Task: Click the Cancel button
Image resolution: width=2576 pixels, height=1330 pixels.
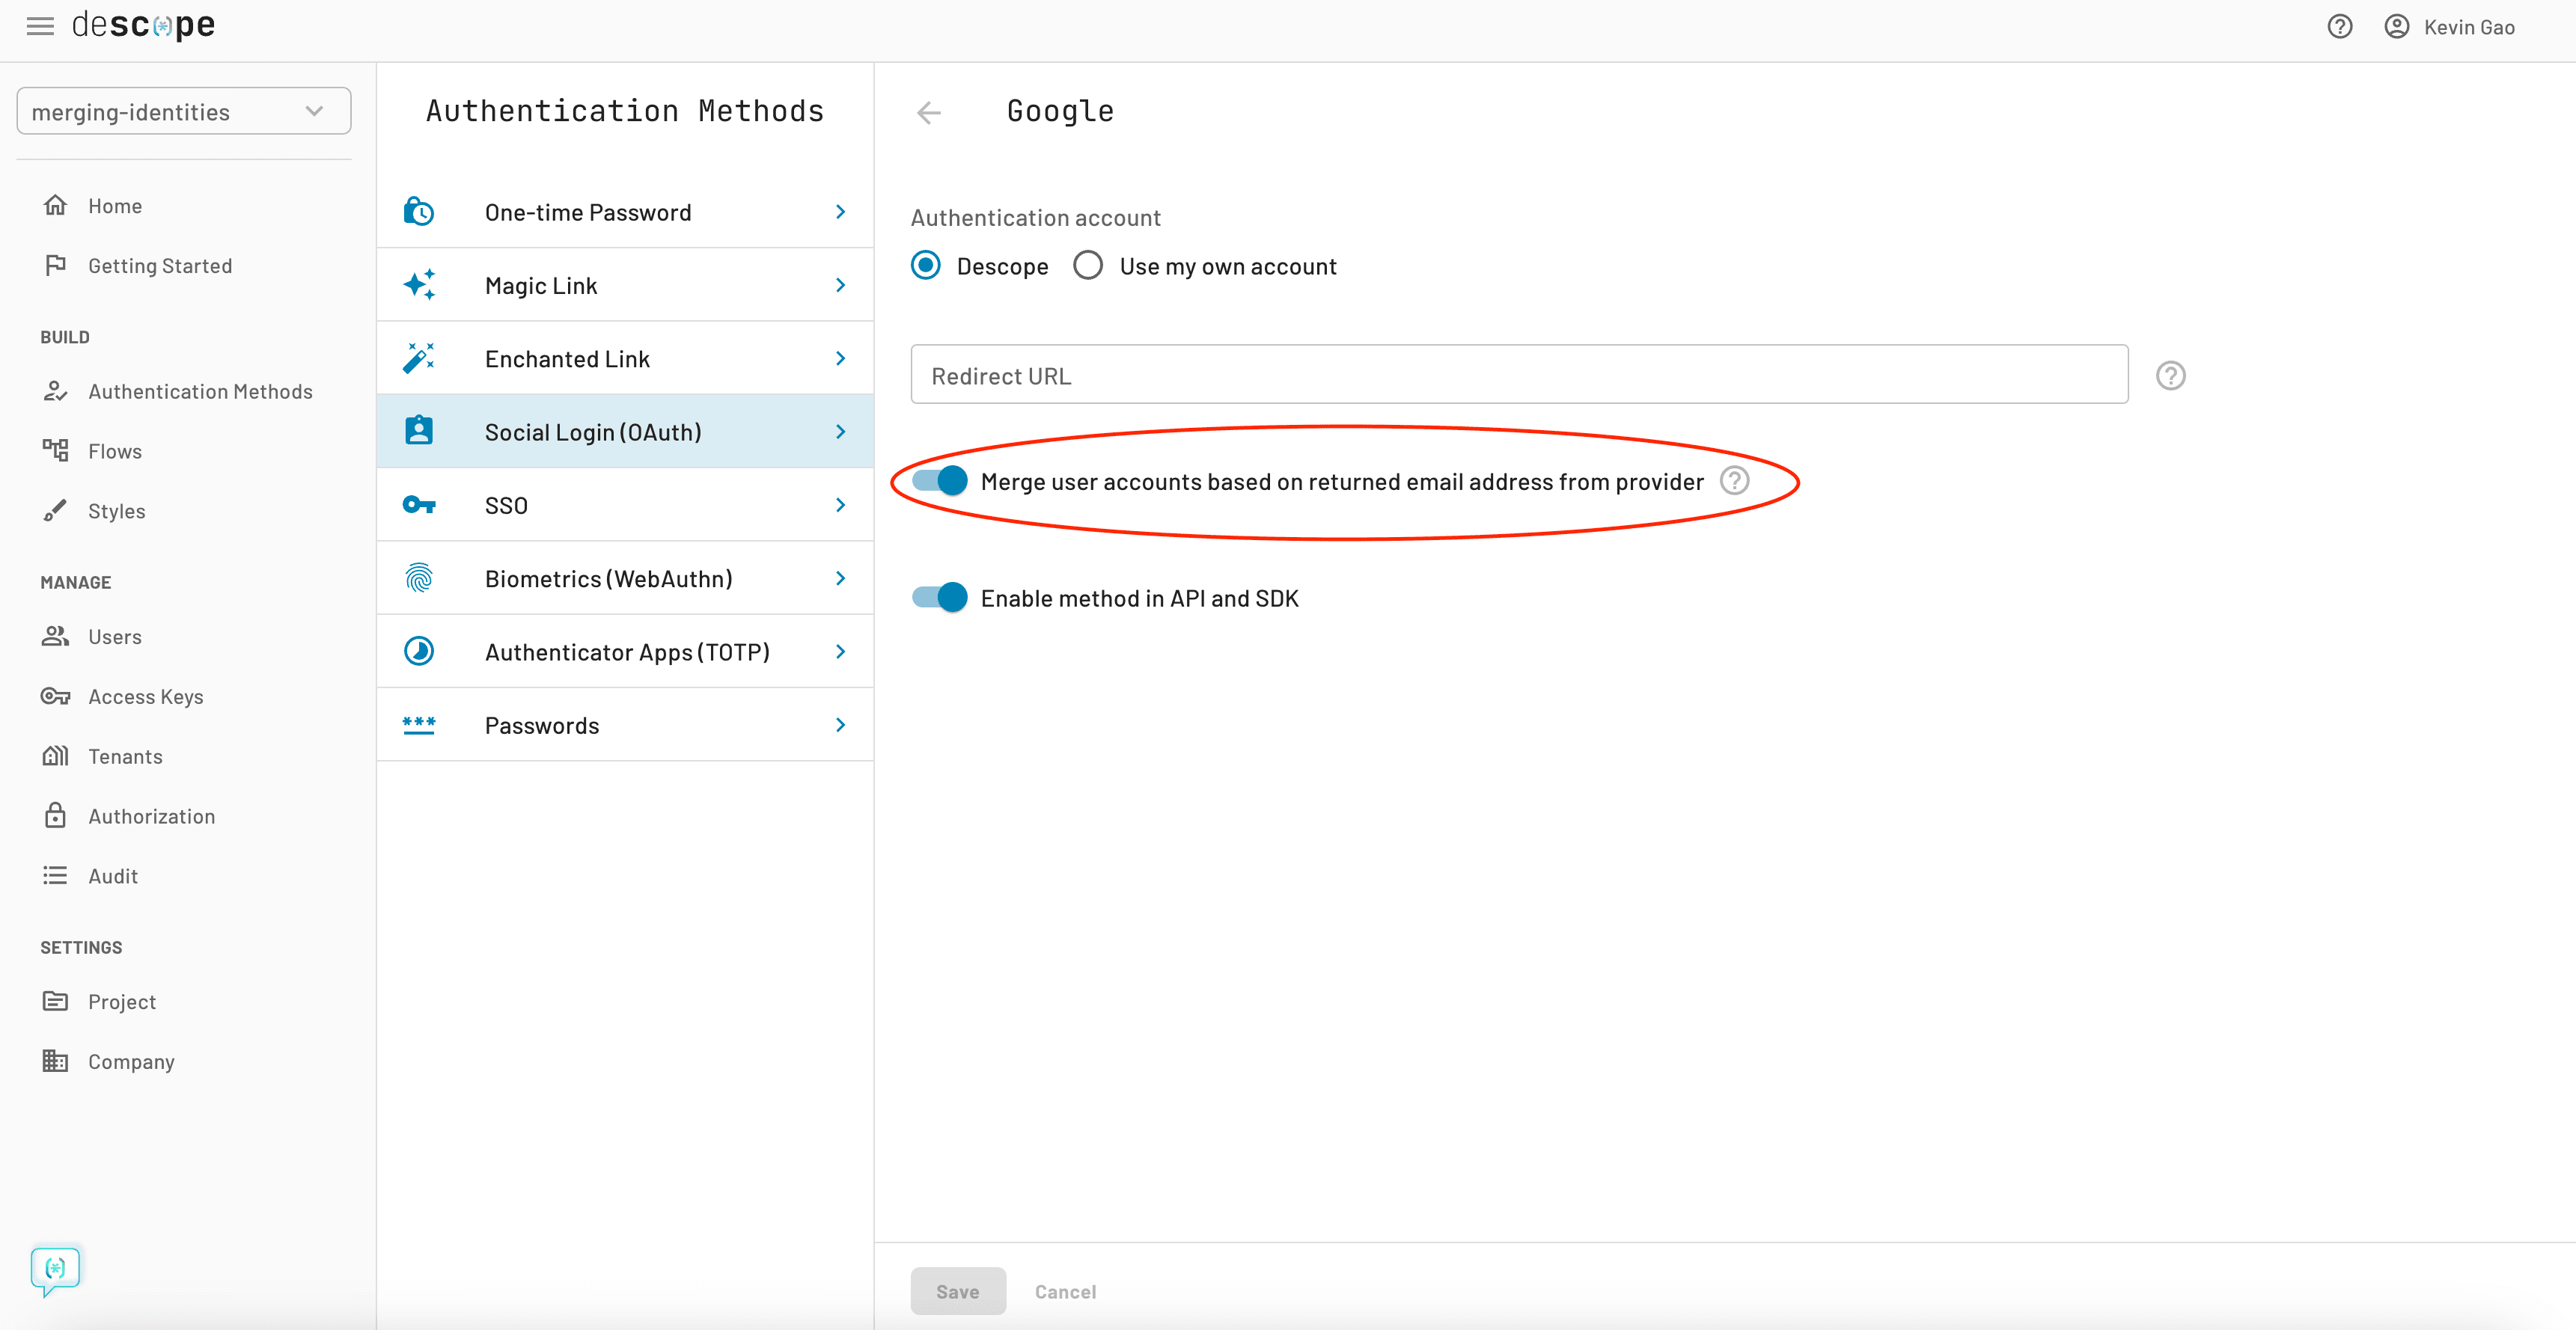Action: [x=1064, y=1290]
